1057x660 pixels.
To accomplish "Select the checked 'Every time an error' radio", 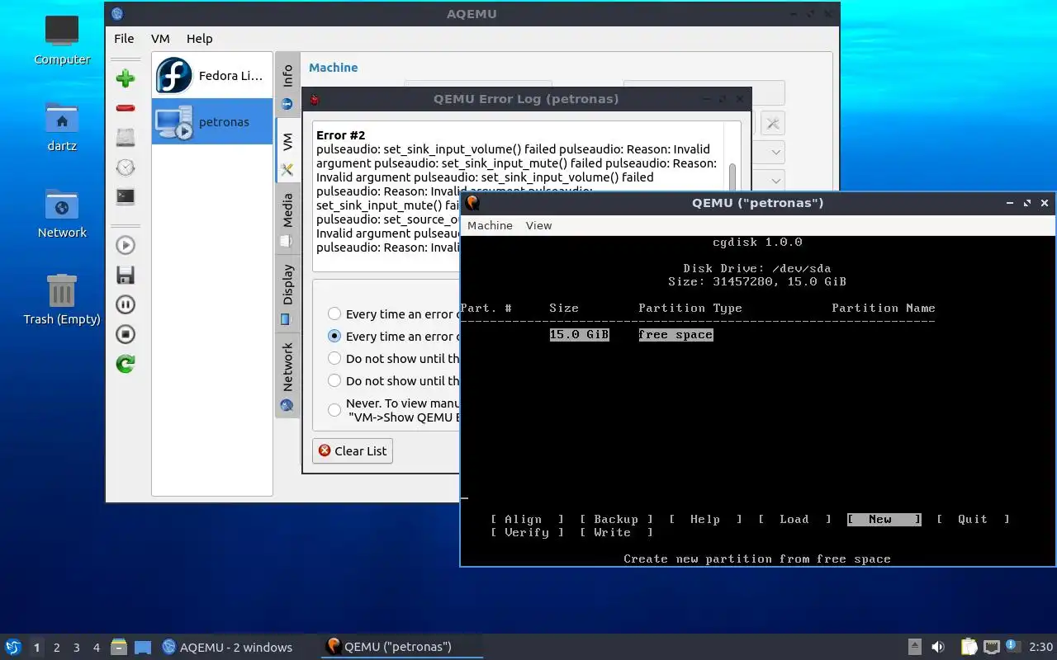I will coord(334,336).
